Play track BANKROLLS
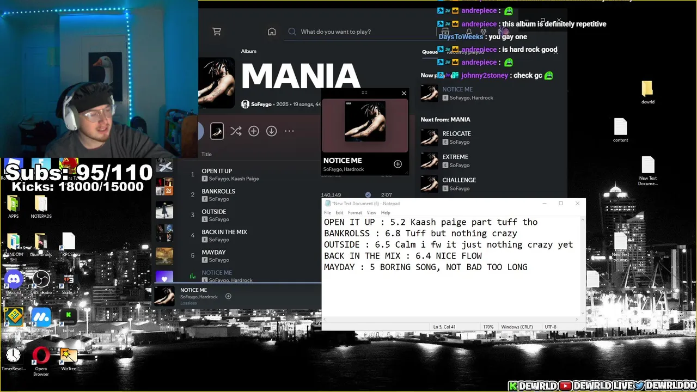 pos(218,191)
